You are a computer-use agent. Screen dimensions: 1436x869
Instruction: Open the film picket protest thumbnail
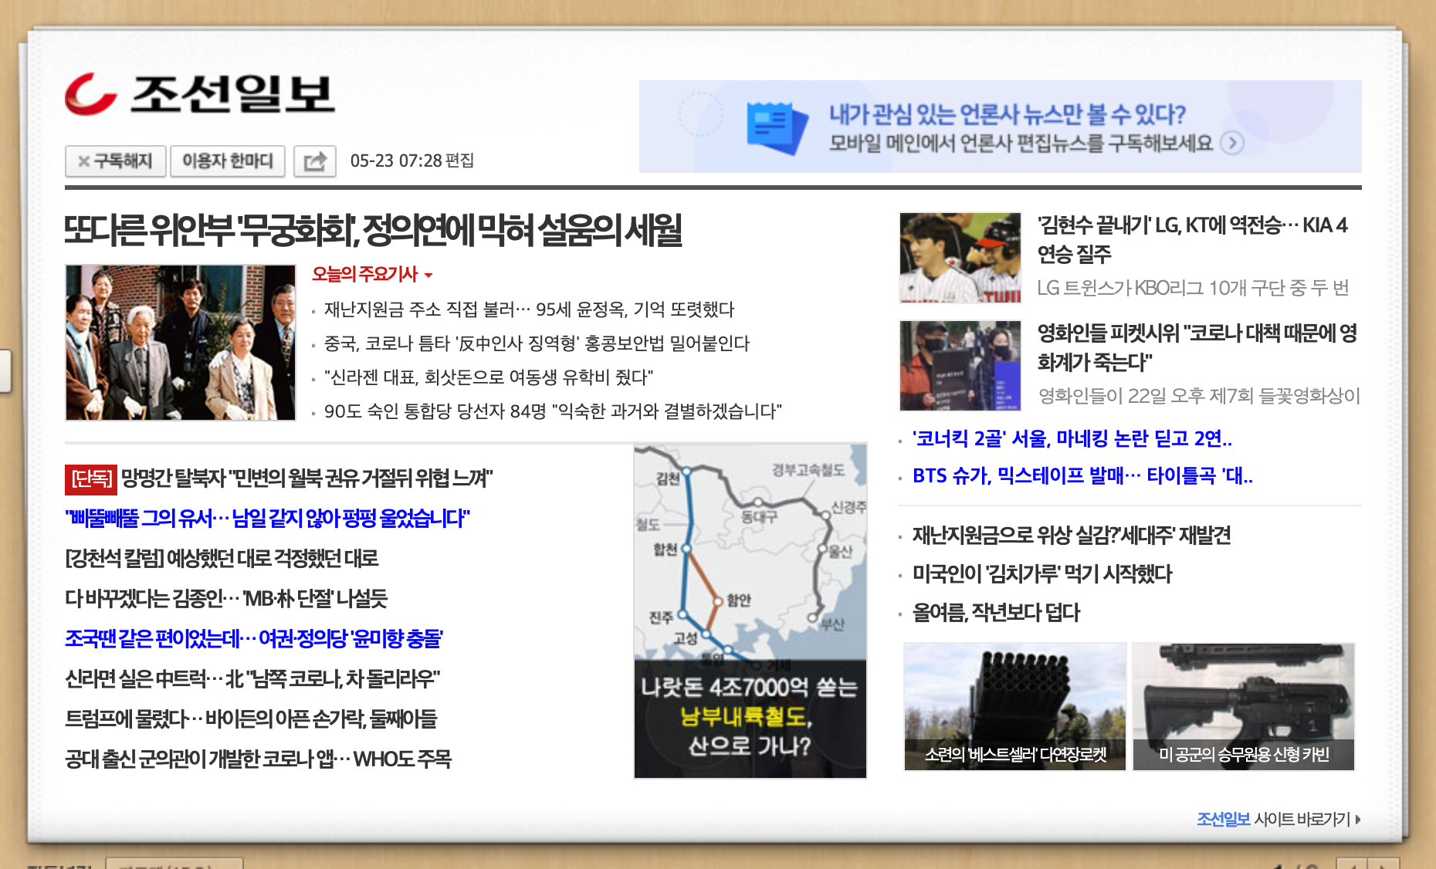pos(960,366)
